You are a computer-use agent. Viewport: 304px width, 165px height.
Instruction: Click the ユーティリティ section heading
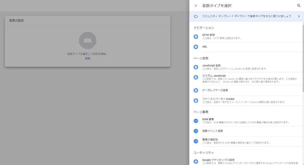click(x=204, y=153)
